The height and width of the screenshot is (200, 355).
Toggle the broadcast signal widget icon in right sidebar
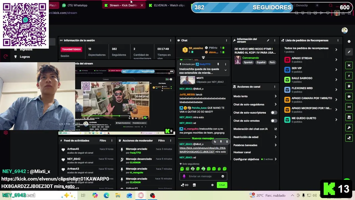click(x=349, y=107)
